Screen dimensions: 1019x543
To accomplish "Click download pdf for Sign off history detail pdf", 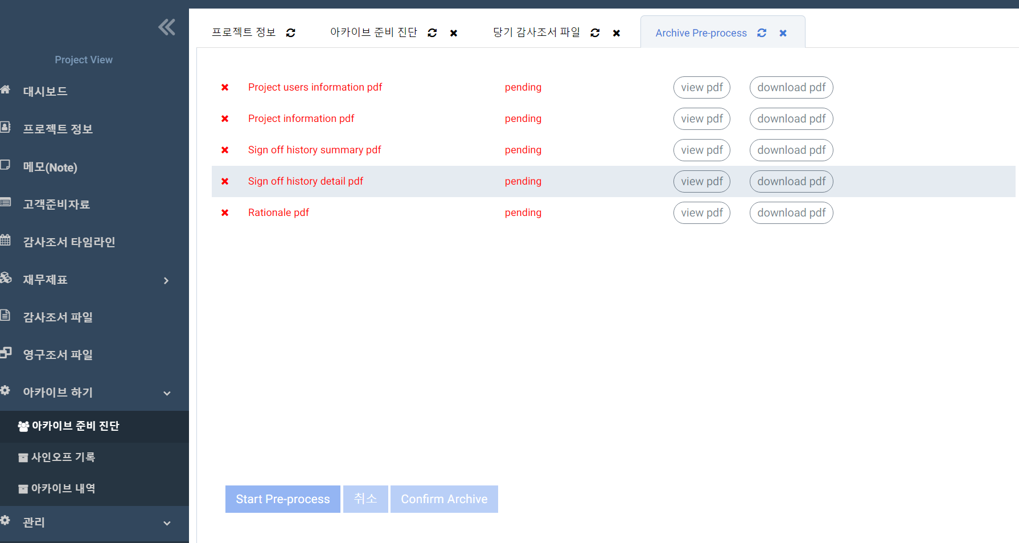I will coord(791,181).
